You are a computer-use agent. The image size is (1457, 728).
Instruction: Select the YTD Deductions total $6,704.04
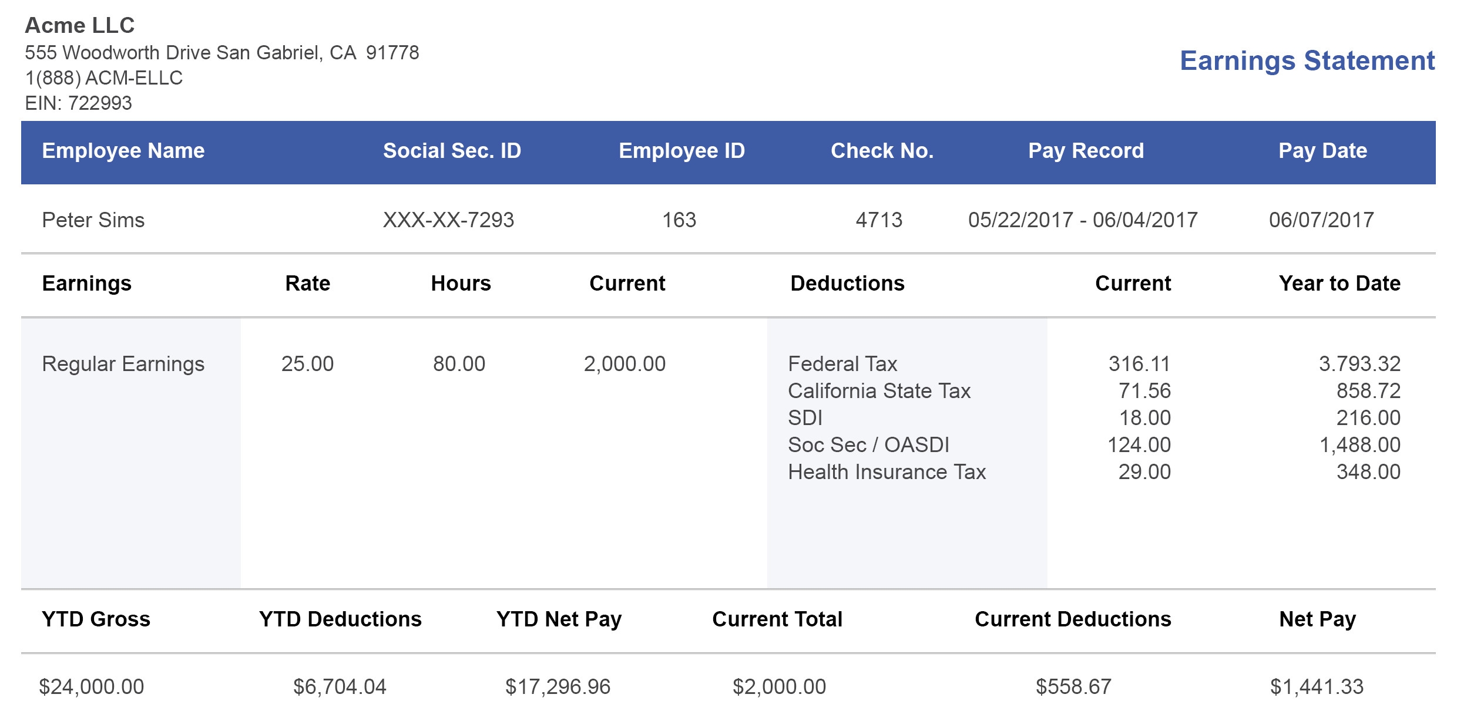339,685
